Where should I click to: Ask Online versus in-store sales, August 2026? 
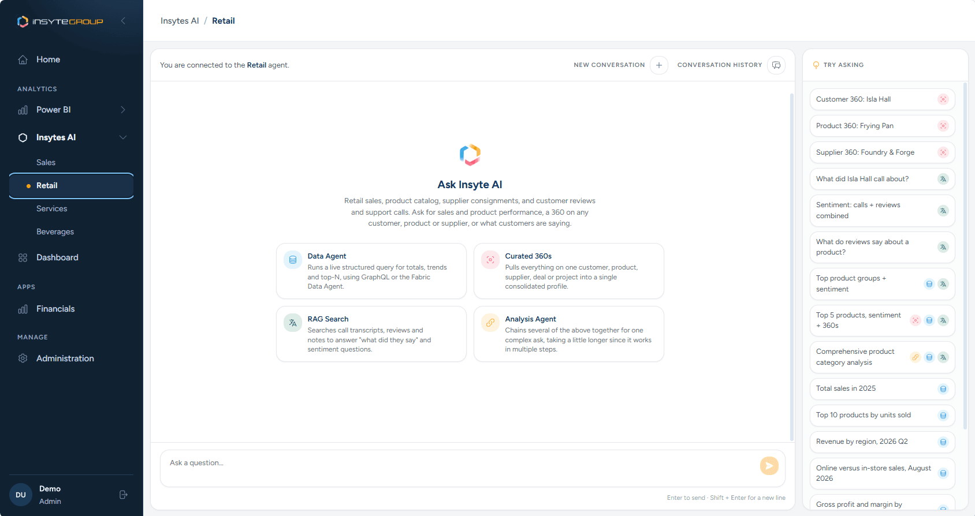[883, 473]
